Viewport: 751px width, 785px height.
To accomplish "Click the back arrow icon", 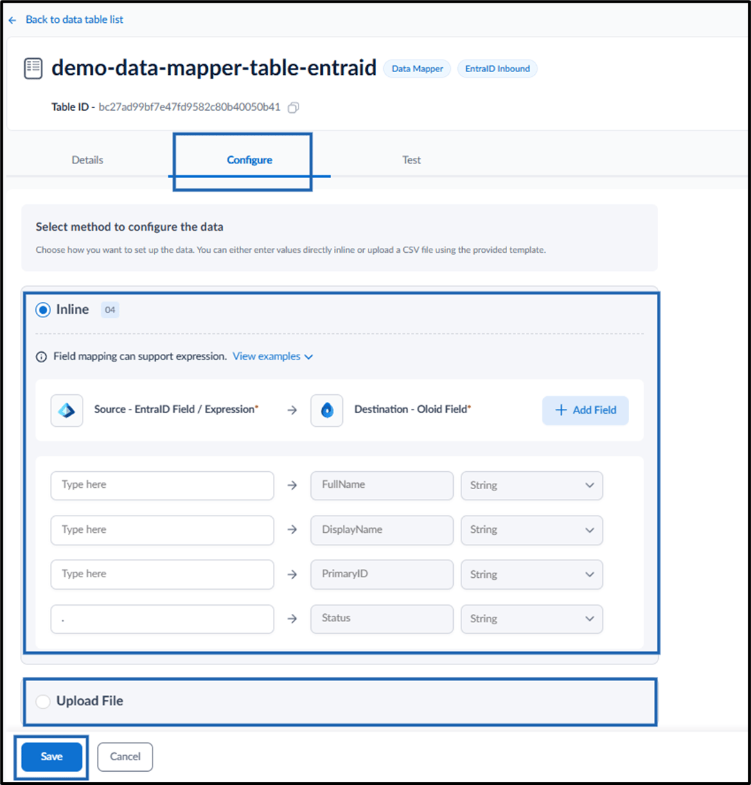I will point(12,20).
